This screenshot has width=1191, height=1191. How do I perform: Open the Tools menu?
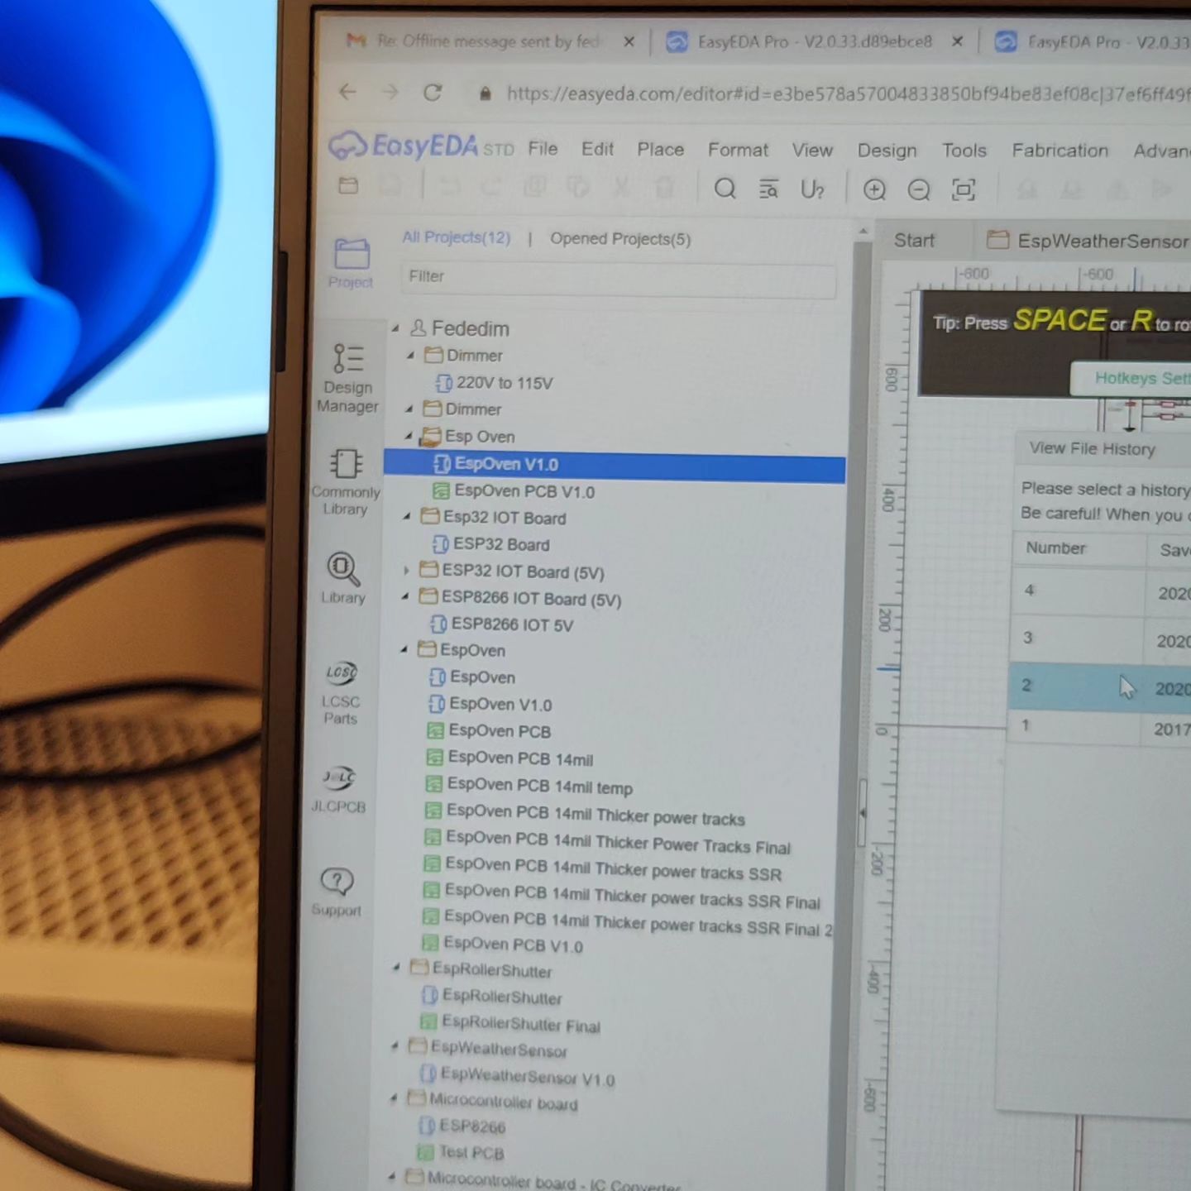pyautogui.click(x=964, y=151)
